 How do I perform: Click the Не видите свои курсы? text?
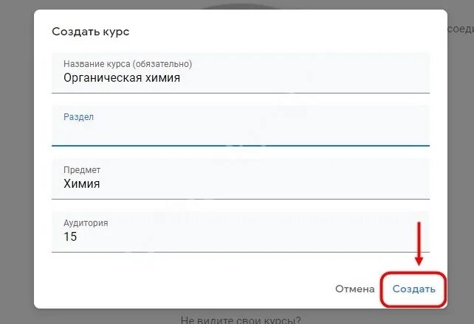[241, 320]
